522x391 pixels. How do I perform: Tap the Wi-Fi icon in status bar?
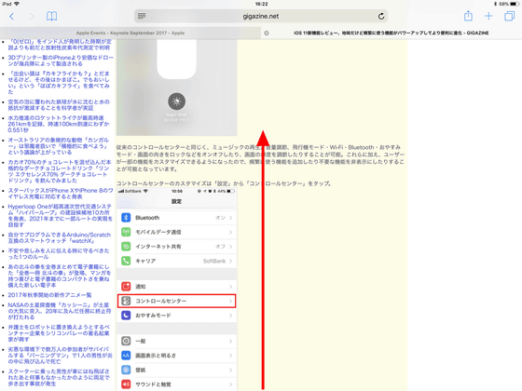tap(17, 4)
